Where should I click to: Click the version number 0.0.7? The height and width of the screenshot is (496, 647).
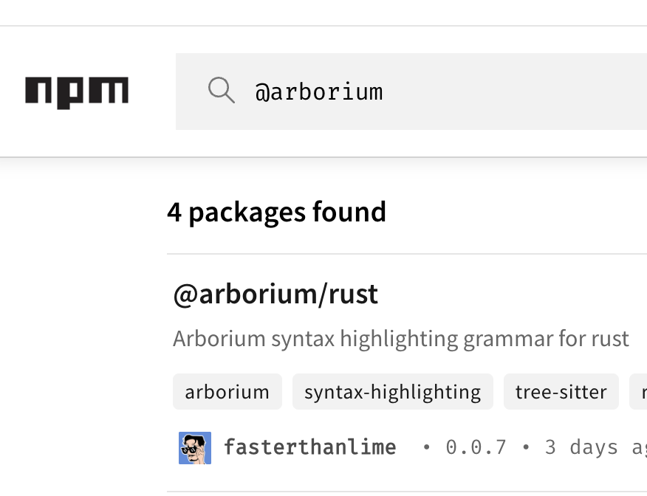pos(478,447)
